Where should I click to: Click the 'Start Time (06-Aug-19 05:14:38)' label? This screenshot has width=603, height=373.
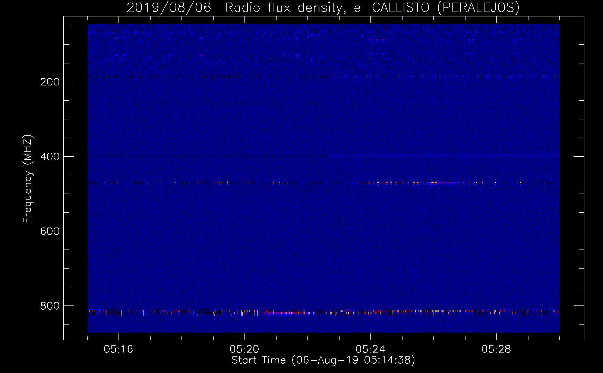[323, 360]
